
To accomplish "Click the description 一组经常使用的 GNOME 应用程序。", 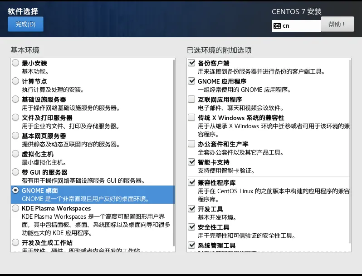I will click(x=244, y=90).
